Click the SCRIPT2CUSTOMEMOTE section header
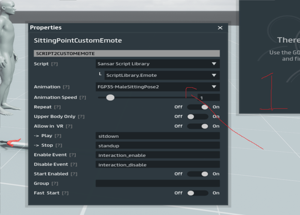300x215 pixels. [126, 54]
